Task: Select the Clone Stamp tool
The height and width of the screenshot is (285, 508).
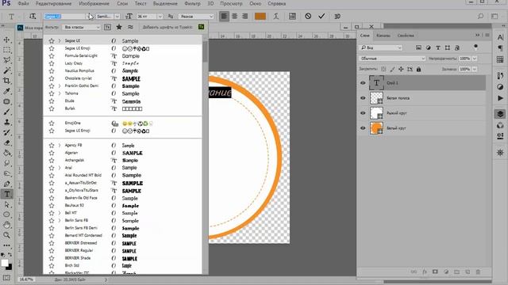Action: pyautogui.click(x=6, y=122)
